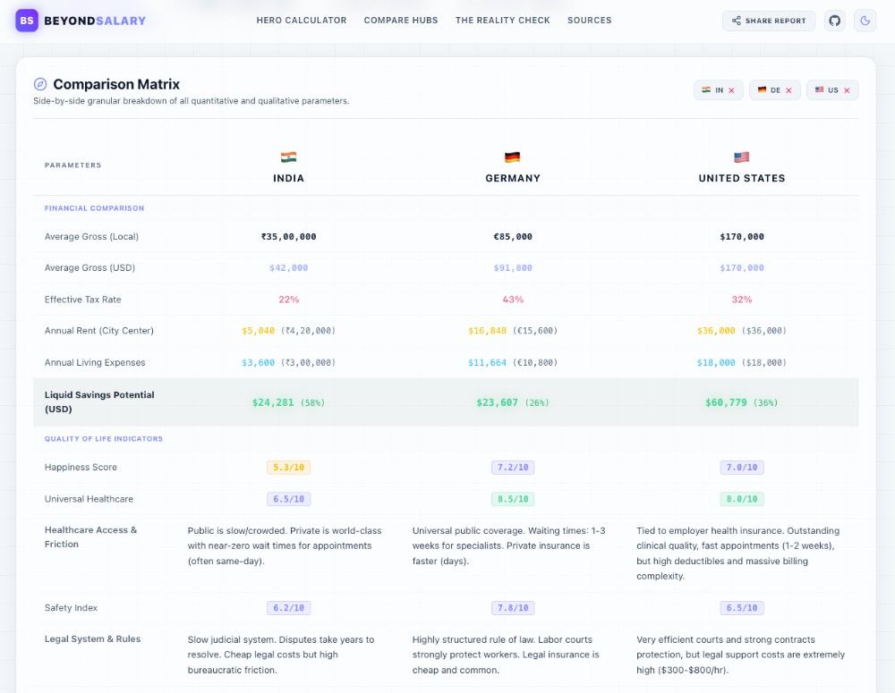Open the Hero Calculator nav item
The height and width of the screenshot is (693, 895).
point(302,21)
